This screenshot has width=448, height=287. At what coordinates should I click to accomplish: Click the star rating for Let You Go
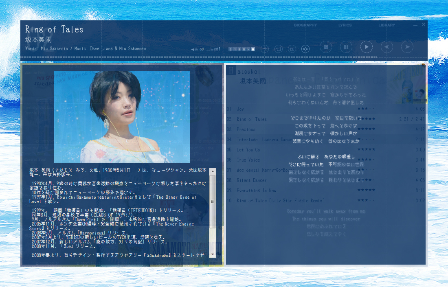[366, 149]
